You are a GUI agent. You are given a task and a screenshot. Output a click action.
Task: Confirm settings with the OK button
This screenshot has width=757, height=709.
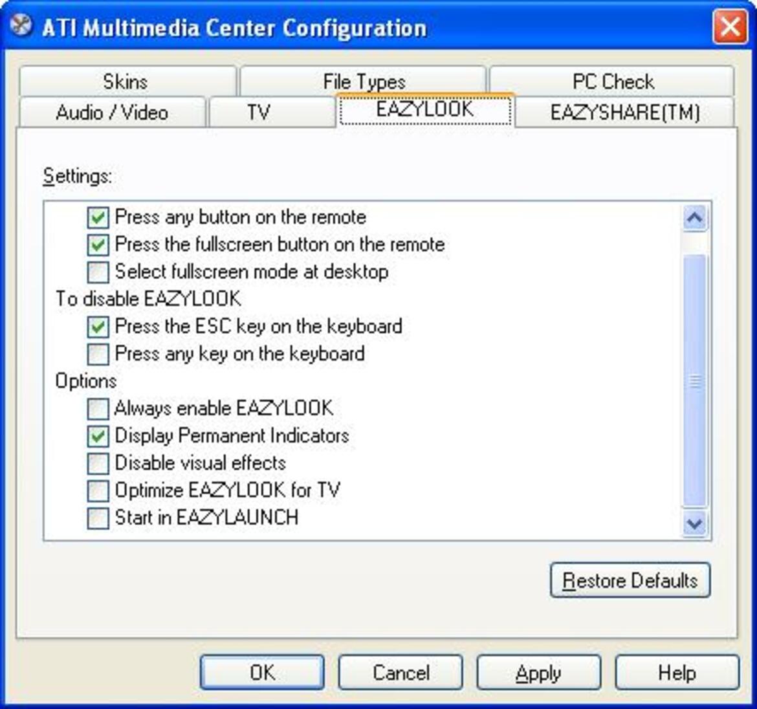[x=262, y=672]
